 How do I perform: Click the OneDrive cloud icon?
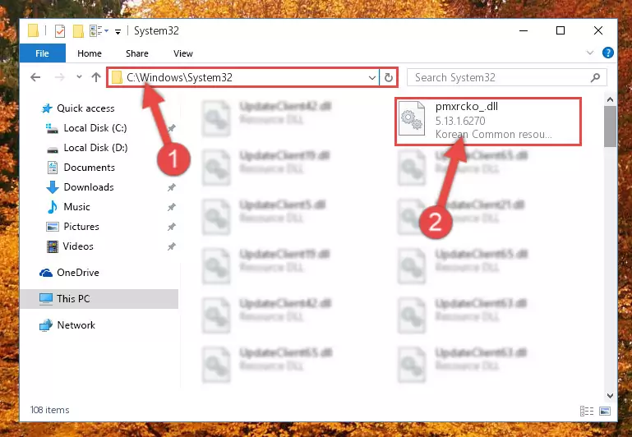click(x=46, y=273)
